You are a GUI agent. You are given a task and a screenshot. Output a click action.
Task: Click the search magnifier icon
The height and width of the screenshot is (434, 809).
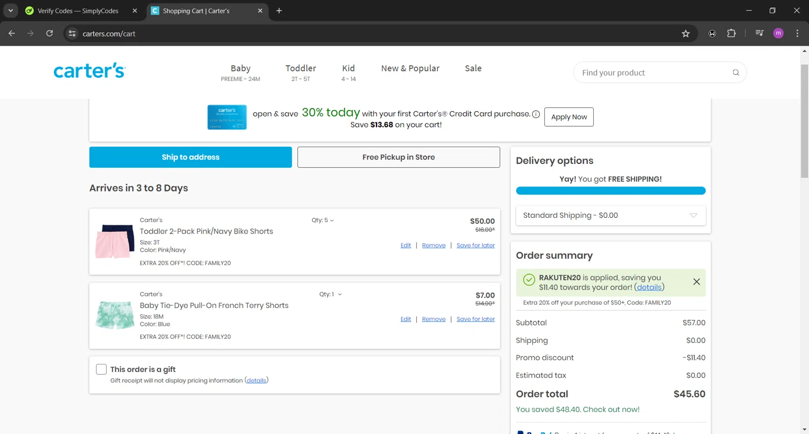[x=736, y=73]
